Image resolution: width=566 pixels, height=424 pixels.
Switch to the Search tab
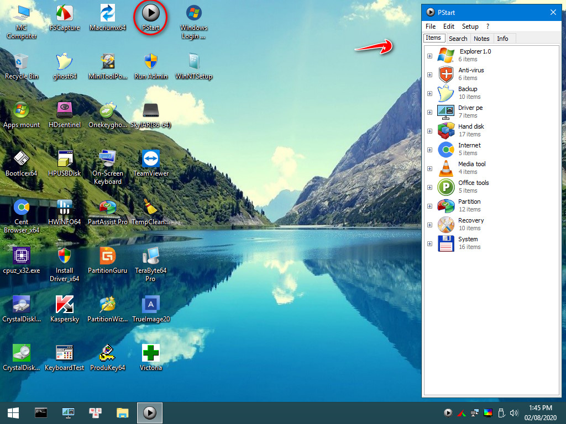click(458, 39)
